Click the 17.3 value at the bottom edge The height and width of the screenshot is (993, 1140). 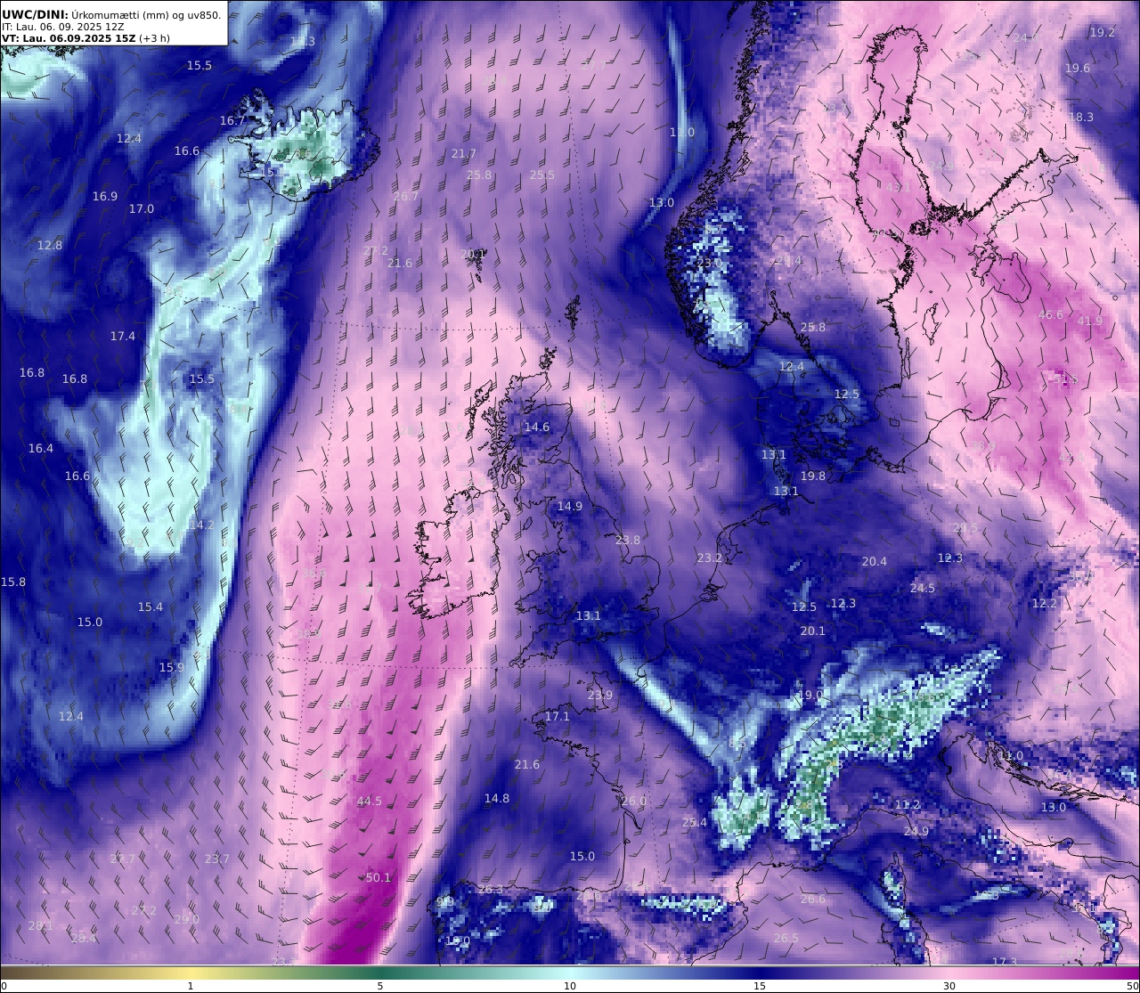pyautogui.click(x=1005, y=962)
